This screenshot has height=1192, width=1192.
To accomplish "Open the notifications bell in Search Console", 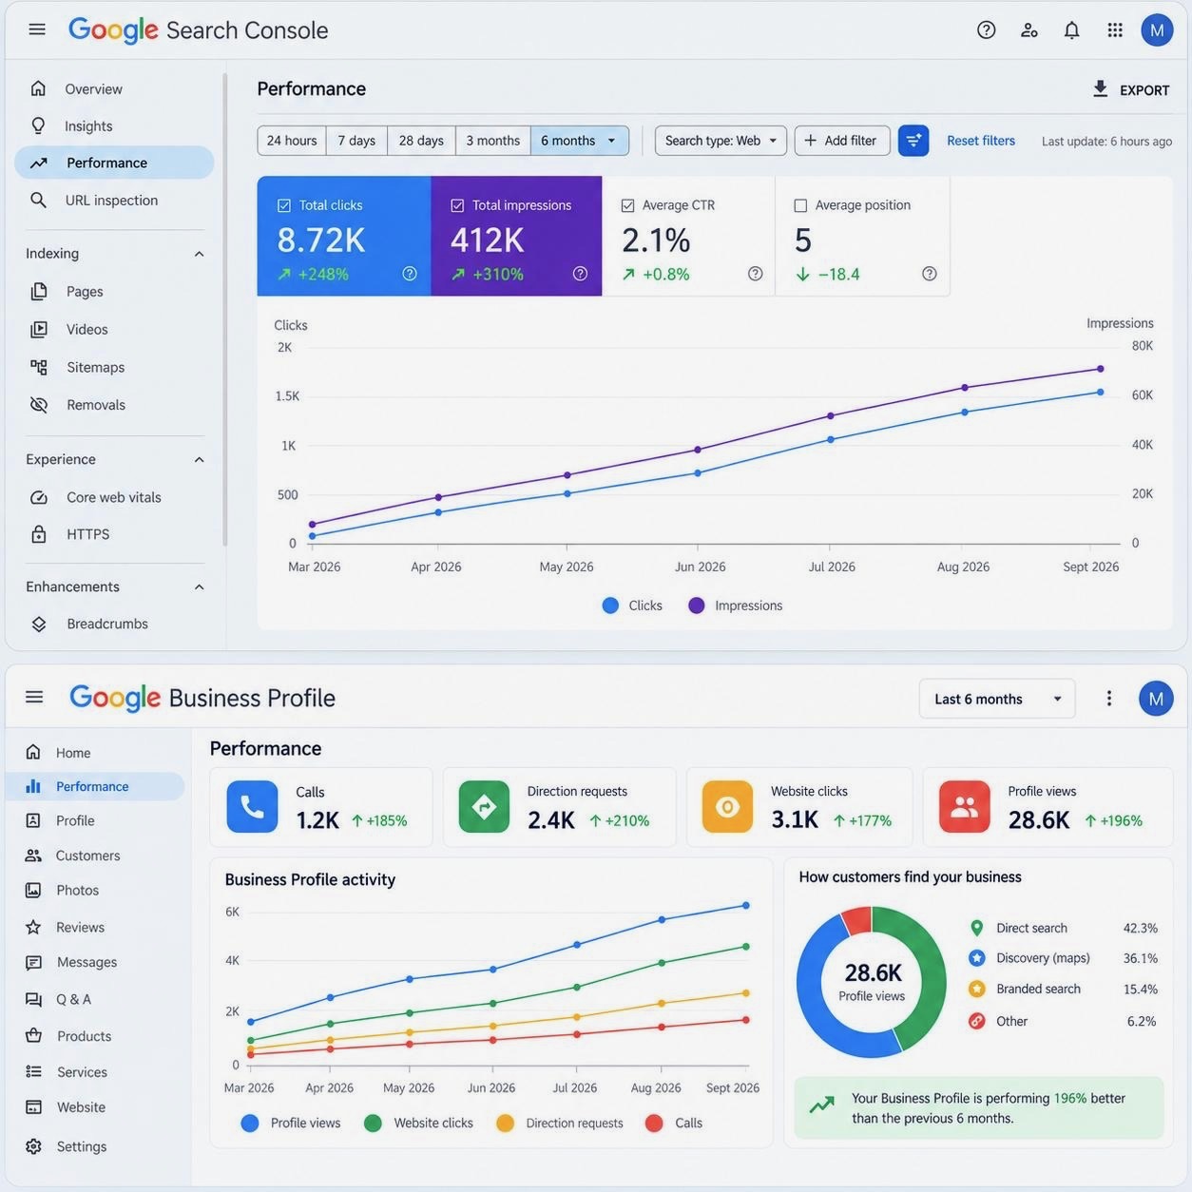I will click(1072, 29).
